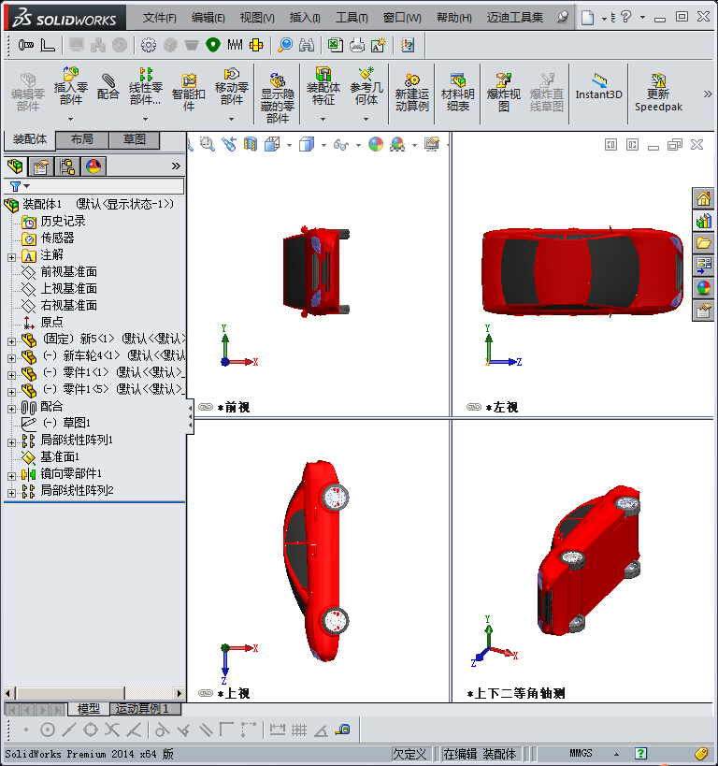Viewport: 718px width, 766px height.
Task: Open the DisplayManager color ball tab
Action: (93, 166)
